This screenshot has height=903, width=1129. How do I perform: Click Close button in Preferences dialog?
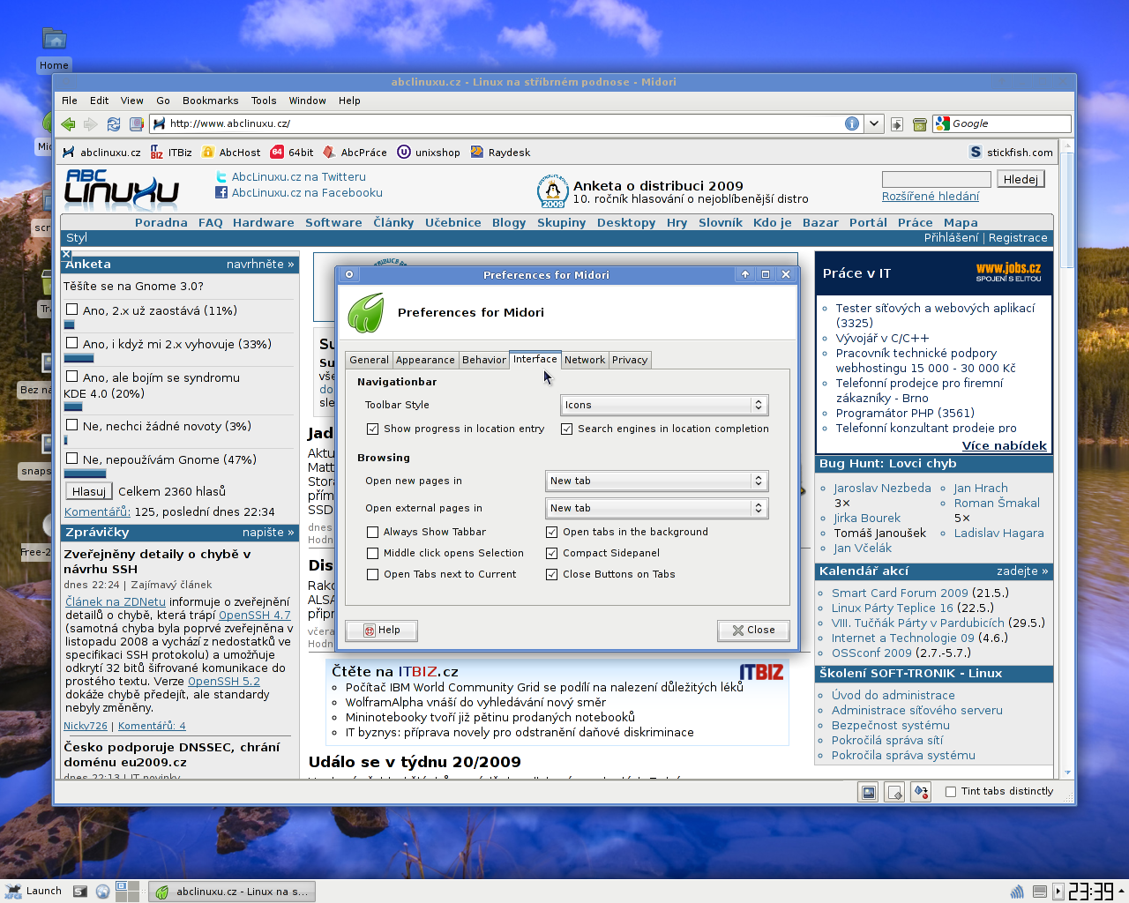pyautogui.click(x=753, y=631)
